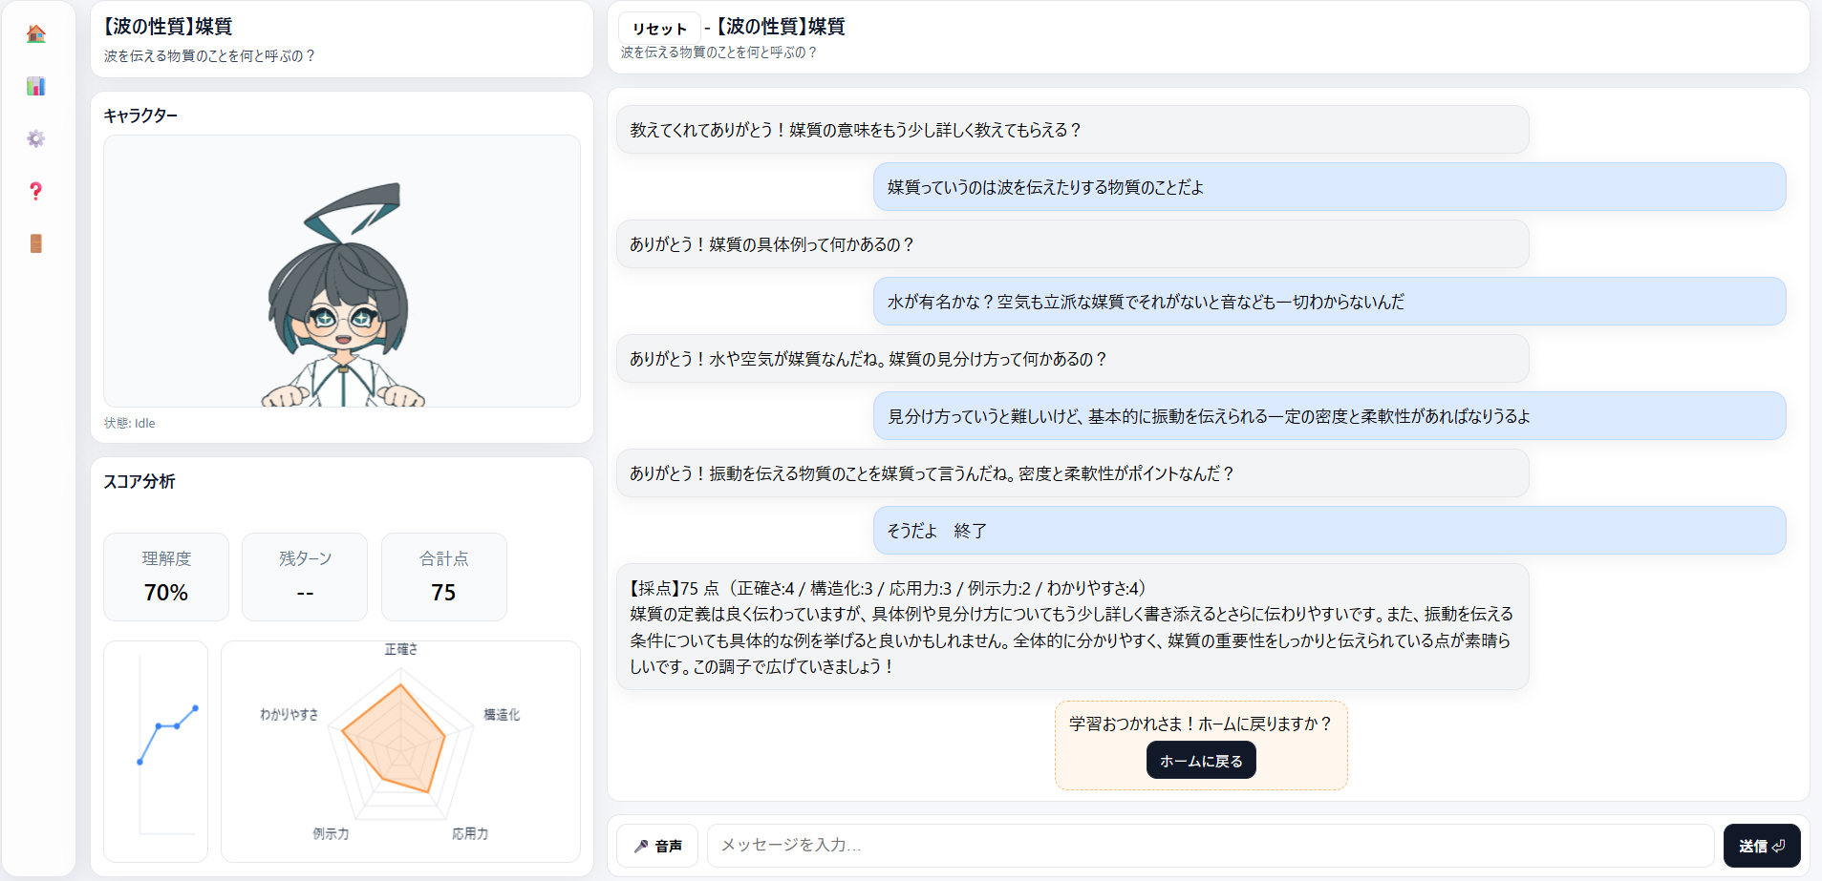Click the そうだよ 終了 chat bubble
Image resolution: width=1822 pixels, height=881 pixels.
point(1329,531)
